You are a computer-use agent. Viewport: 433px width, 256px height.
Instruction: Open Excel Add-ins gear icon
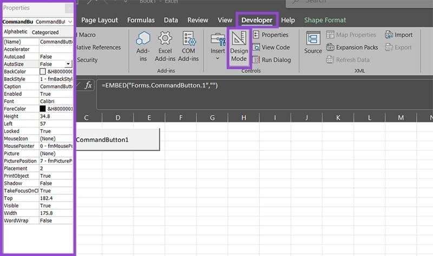(x=165, y=39)
